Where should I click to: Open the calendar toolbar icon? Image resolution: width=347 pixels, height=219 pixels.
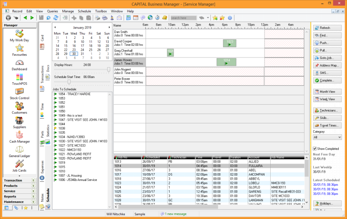[x=135, y=18]
